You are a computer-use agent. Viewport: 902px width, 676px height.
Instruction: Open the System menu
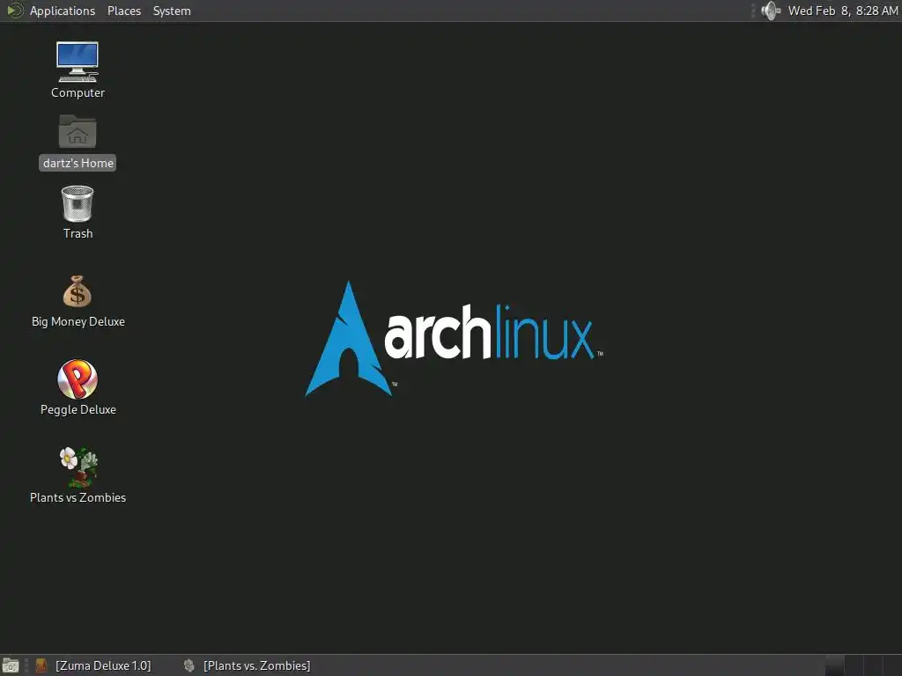click(172, 11)
